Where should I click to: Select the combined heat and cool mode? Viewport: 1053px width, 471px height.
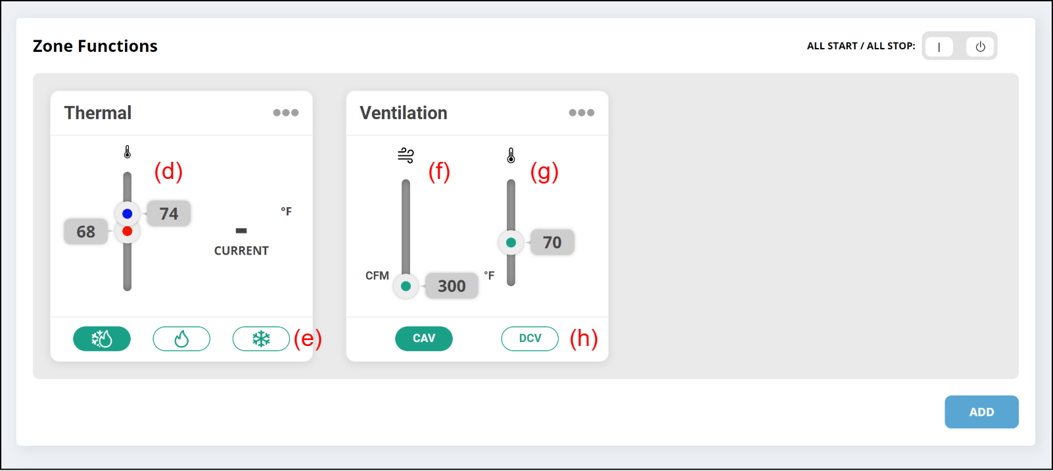[102, 339]
